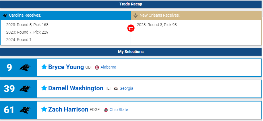The height and width of the screenshot is (121, 263).
Task: Toggle the star beside Darnell Washington
Action: point(44,88)
